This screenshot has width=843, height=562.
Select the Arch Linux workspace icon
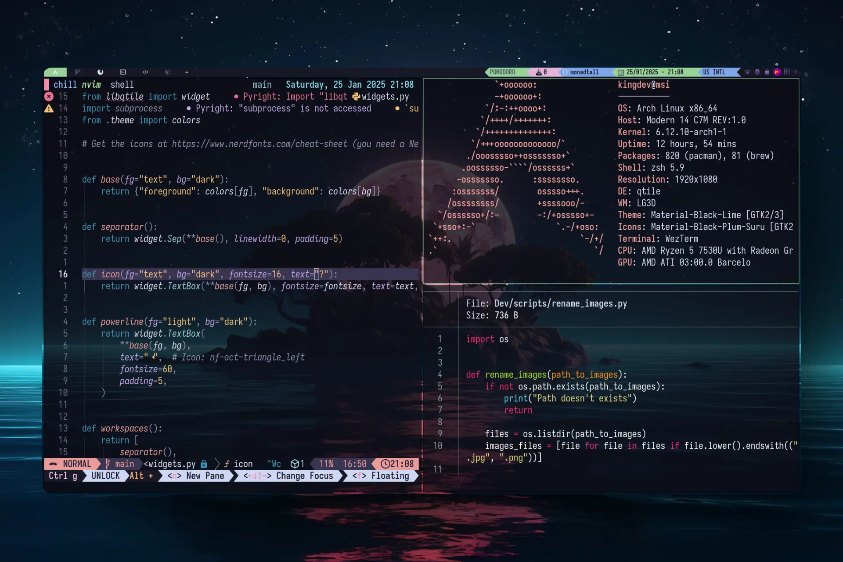pos(55,72)
